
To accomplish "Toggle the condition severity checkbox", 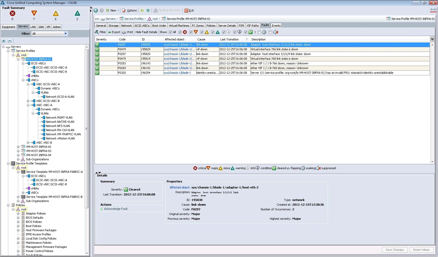I will tap(235, 32).
